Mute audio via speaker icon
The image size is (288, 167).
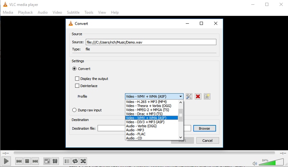(x=254, y=163)
